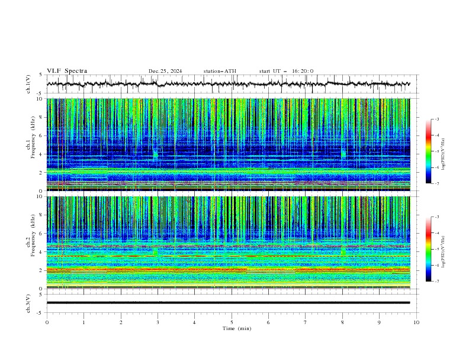Click the time axis tick label "1"

83,322
